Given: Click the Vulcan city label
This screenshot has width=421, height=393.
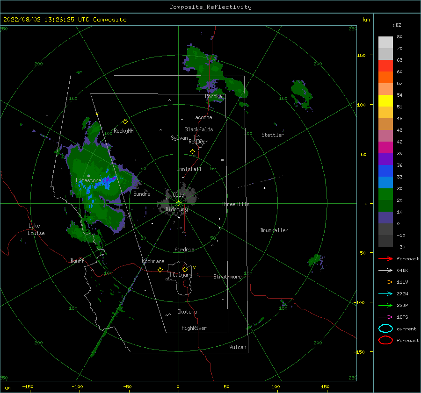Looking at the screenshot, I should pos(238,347).
